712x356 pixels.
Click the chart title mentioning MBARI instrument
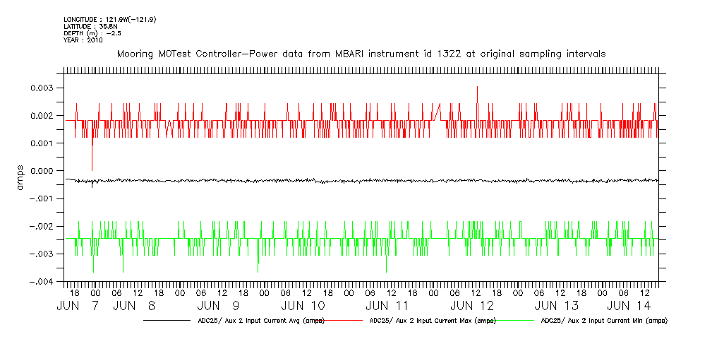(361, 54)
